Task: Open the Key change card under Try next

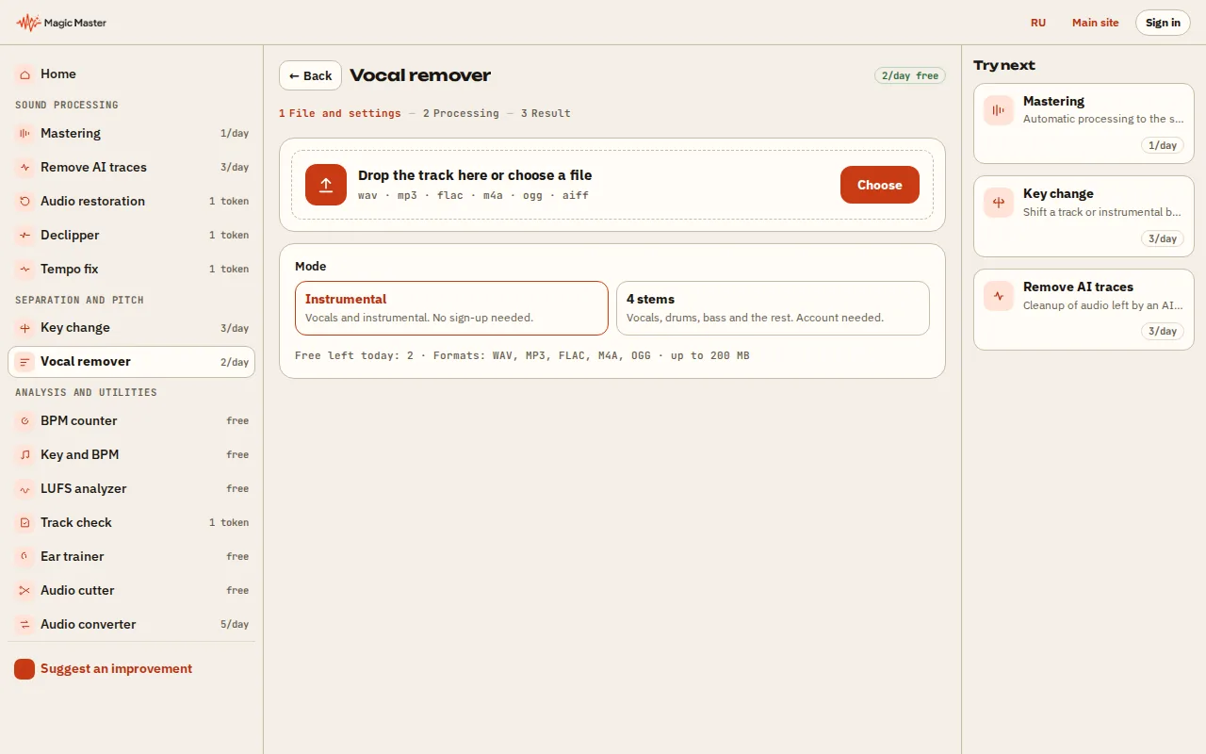Action: [x=1084, y=216]
